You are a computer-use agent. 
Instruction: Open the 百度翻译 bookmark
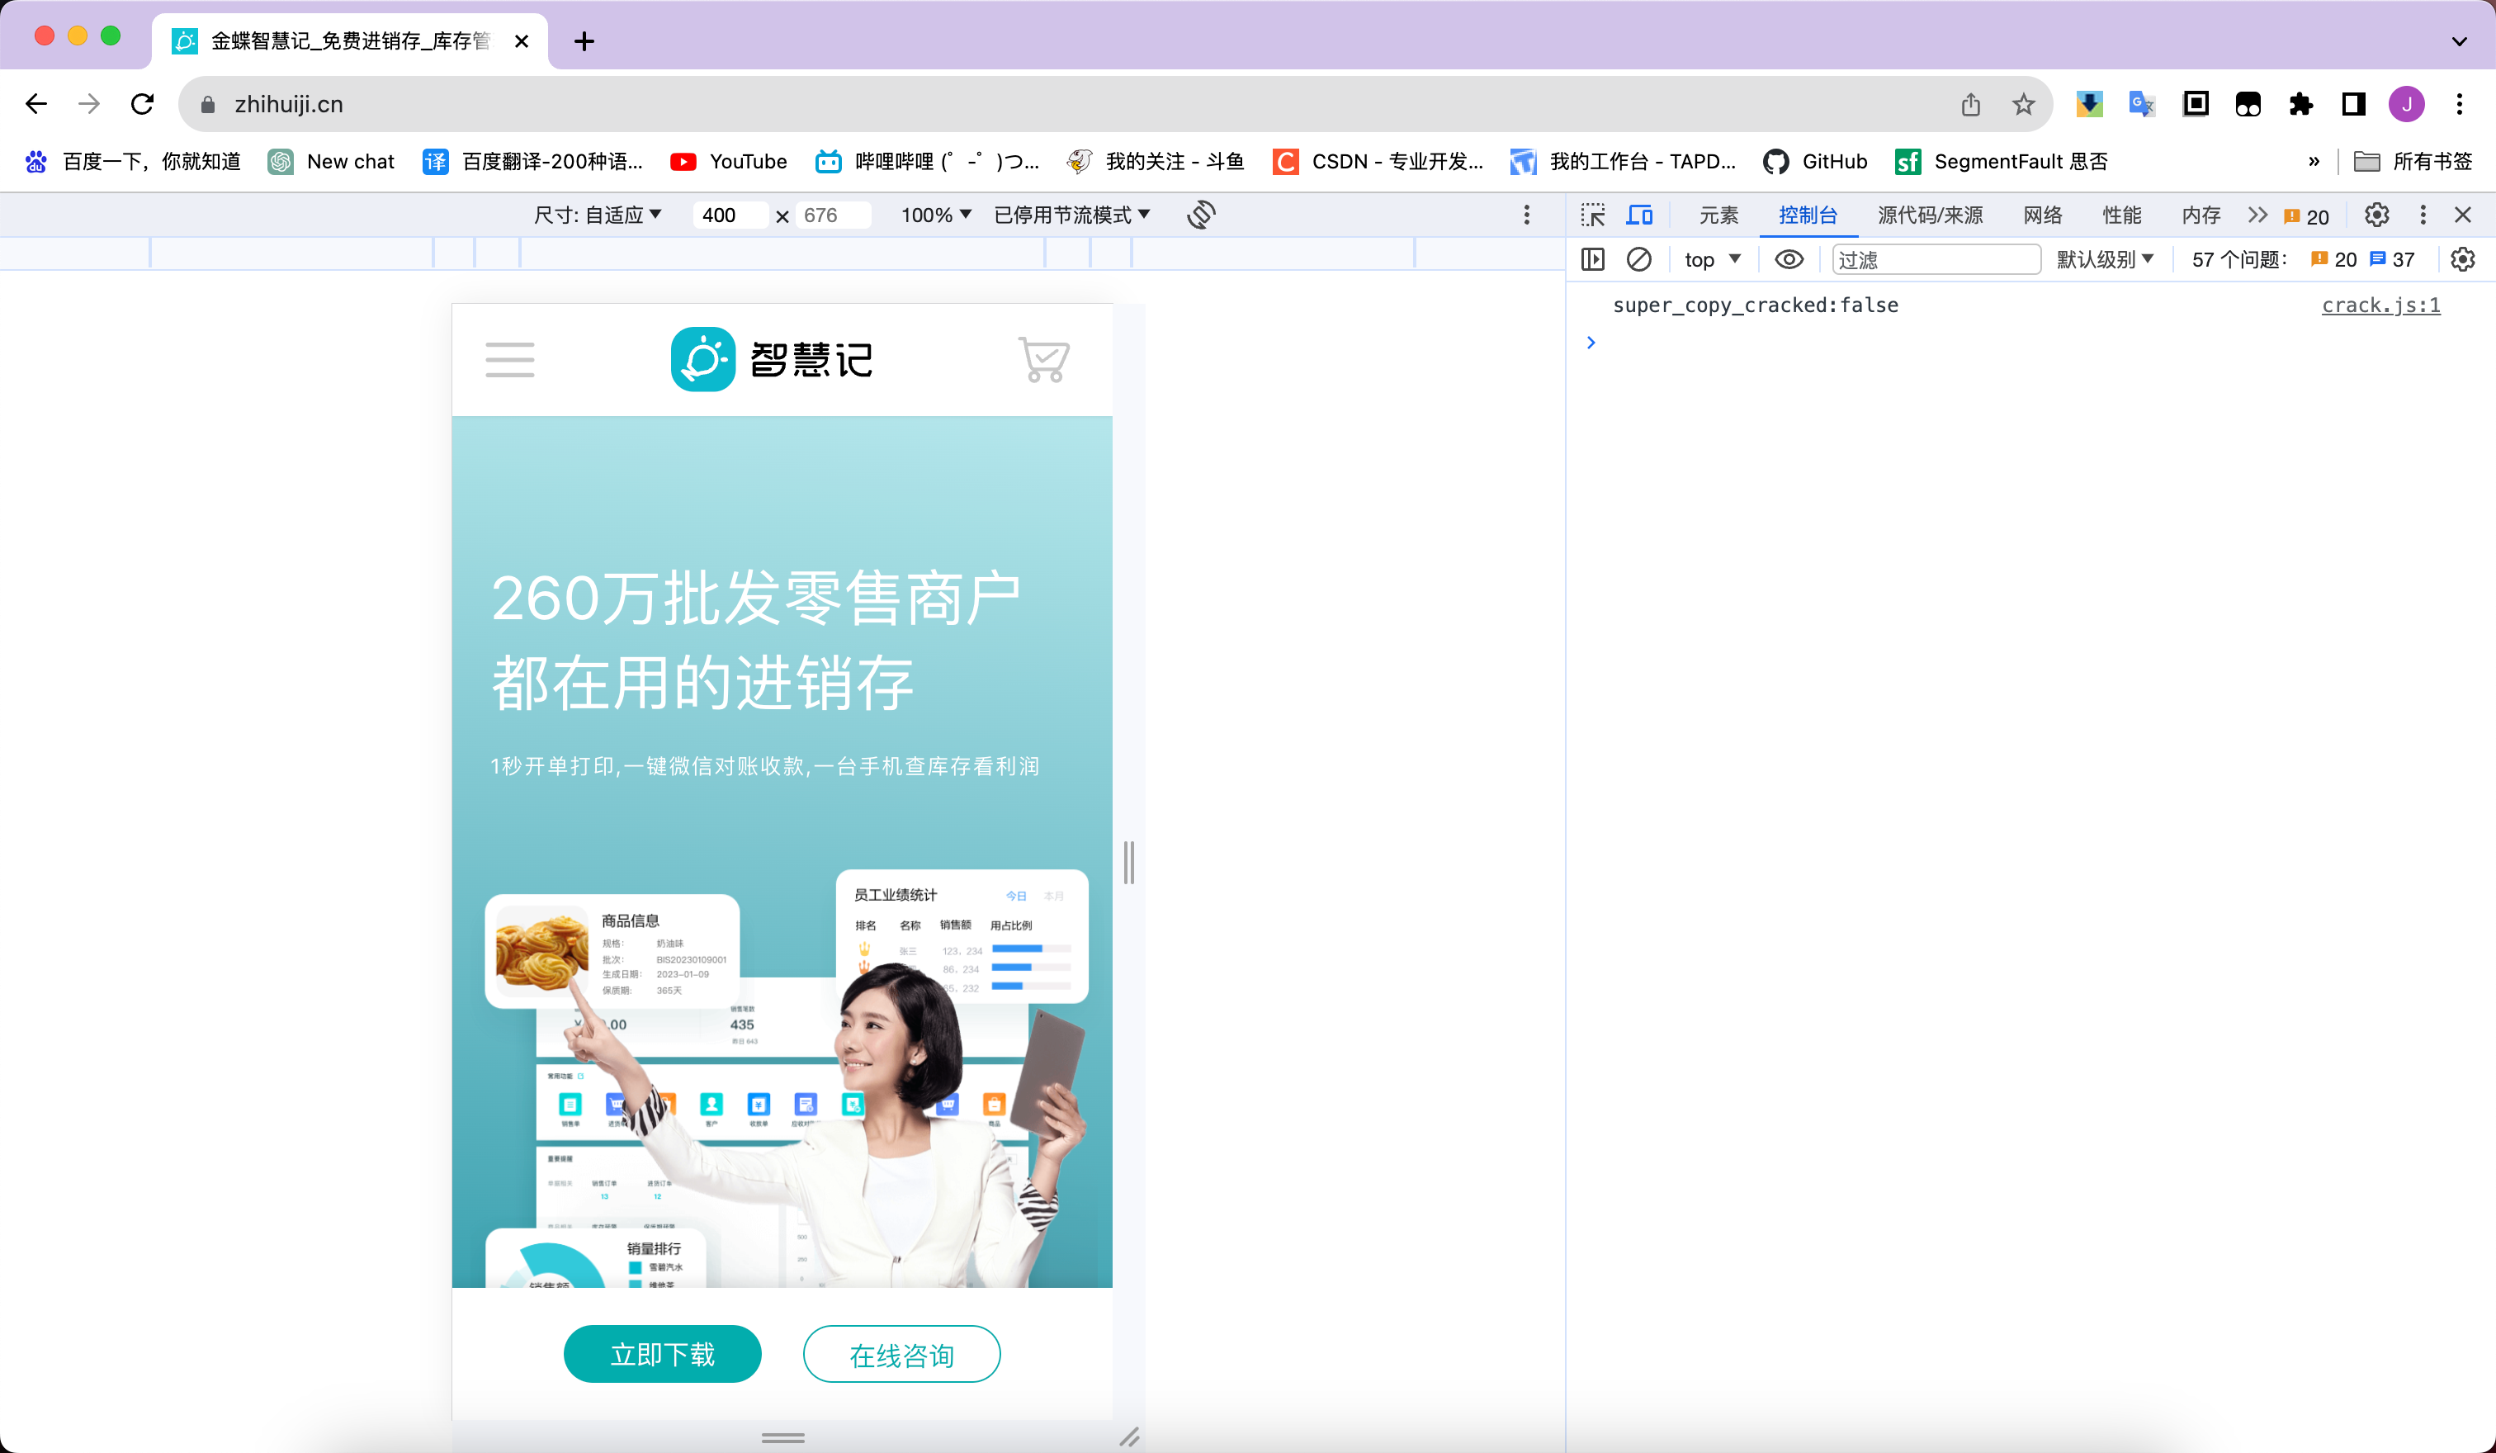[533, 162]
